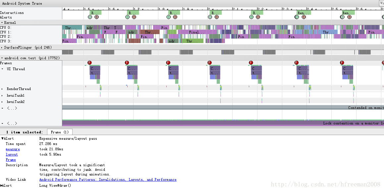Click the green alert circle before 2.2 s

[251, 17]
